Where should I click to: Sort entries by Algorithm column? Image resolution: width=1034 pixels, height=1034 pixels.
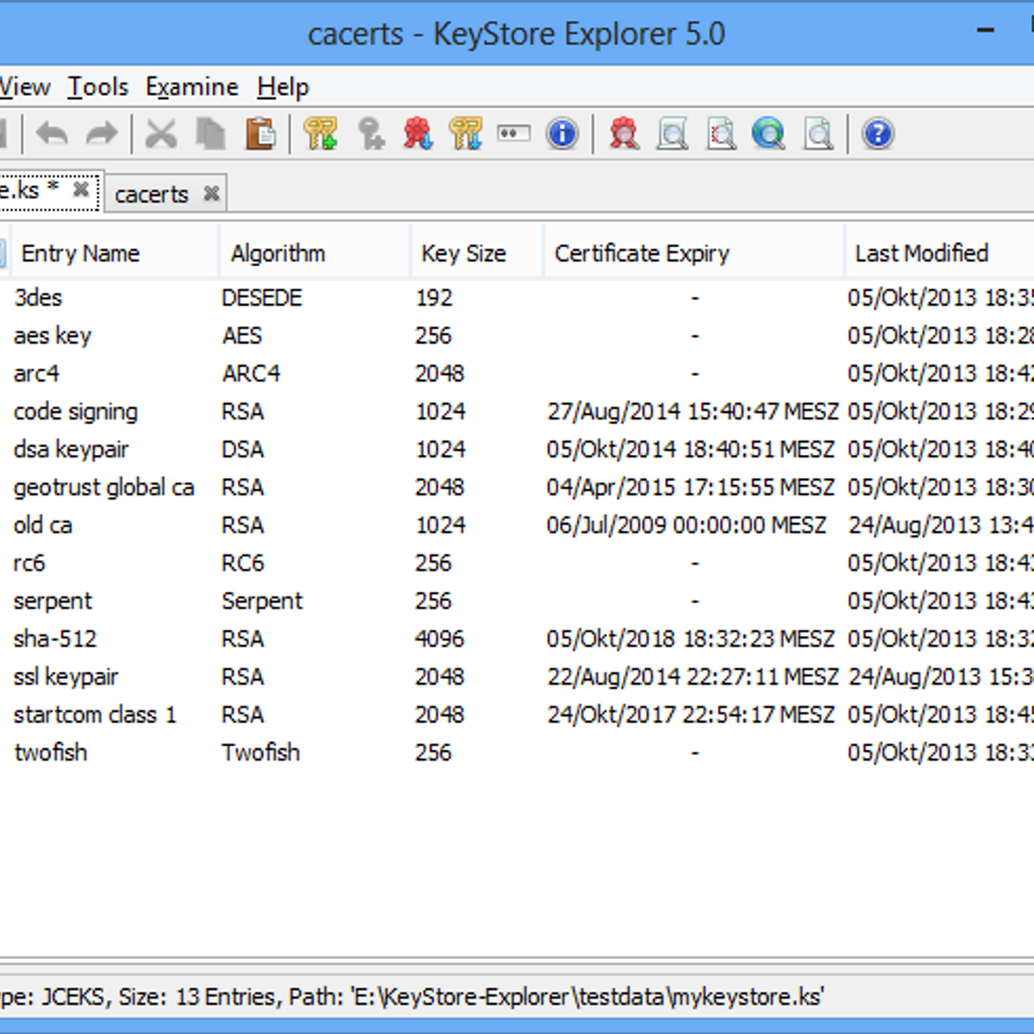pos(277,252)
